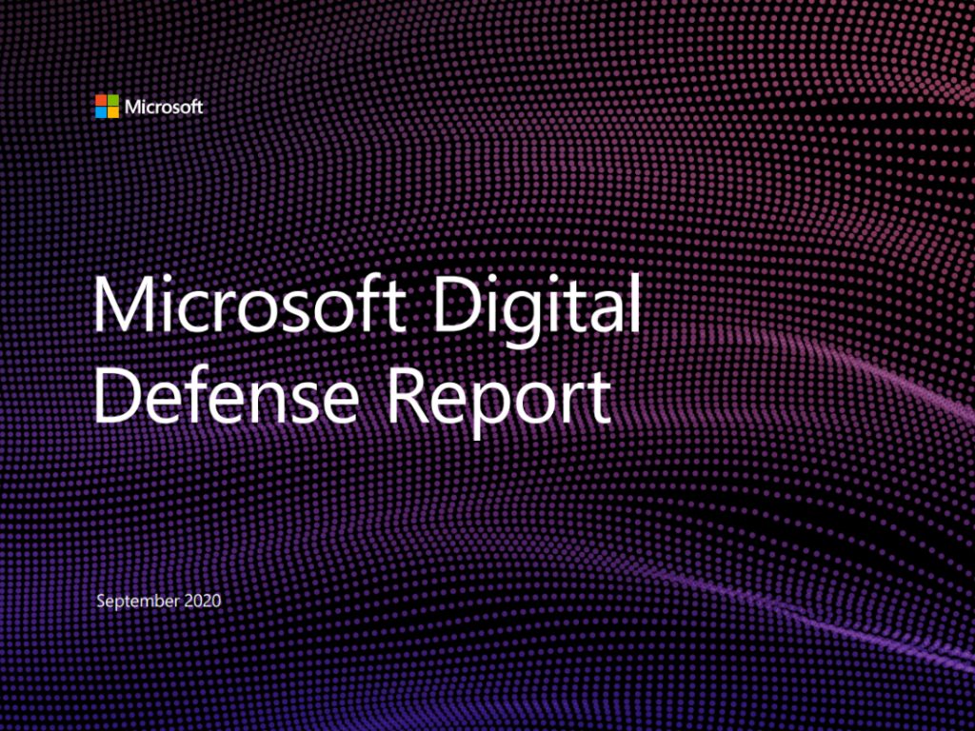Click the yellow square of Microsoft logo

tap(113, 112)
